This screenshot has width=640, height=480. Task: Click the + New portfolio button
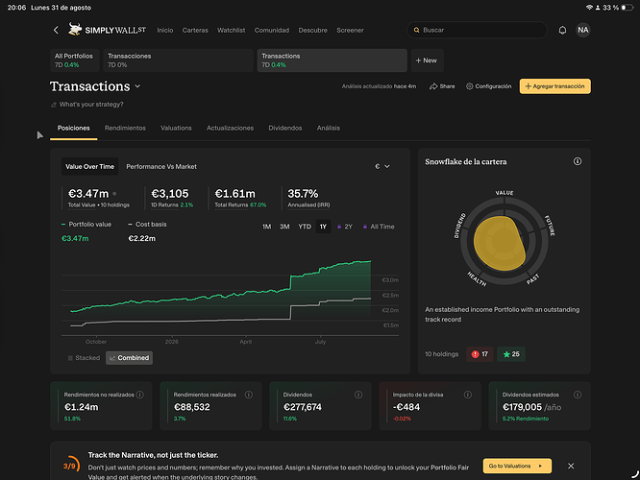(427, 60)
